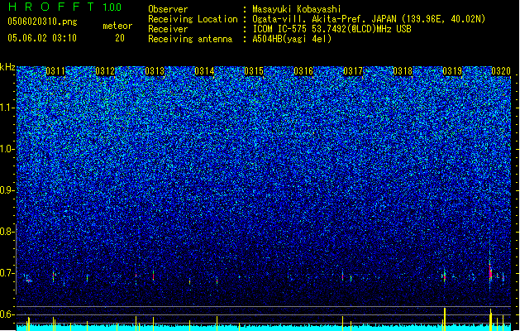Click the meteor echo cluster near 0319

tap(445, 276)
